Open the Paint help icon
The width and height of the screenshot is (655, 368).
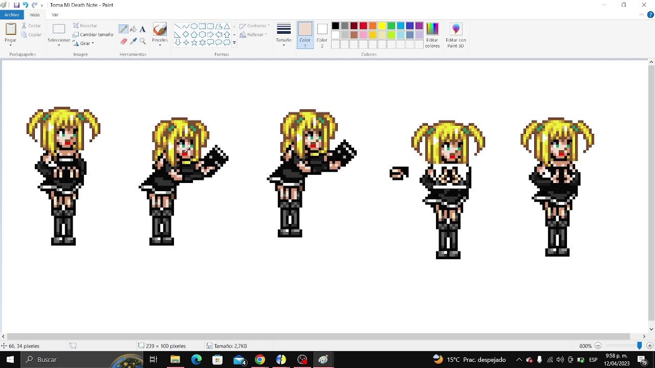pos(650,15)
